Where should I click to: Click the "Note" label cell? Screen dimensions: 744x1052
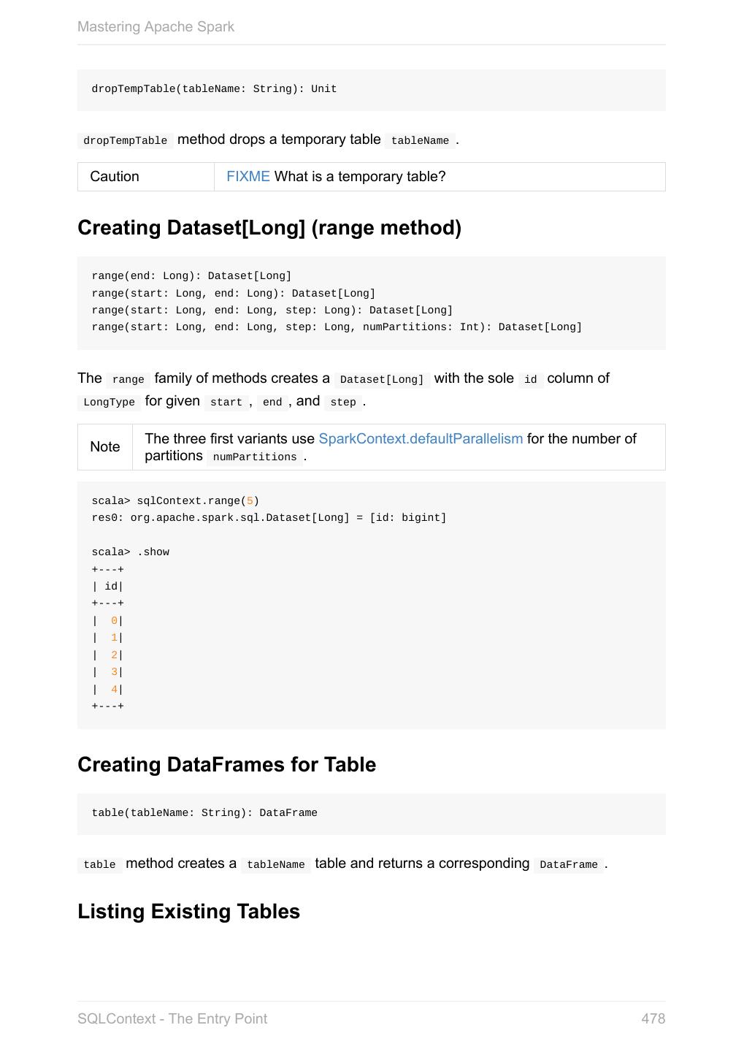click(105, 447)
